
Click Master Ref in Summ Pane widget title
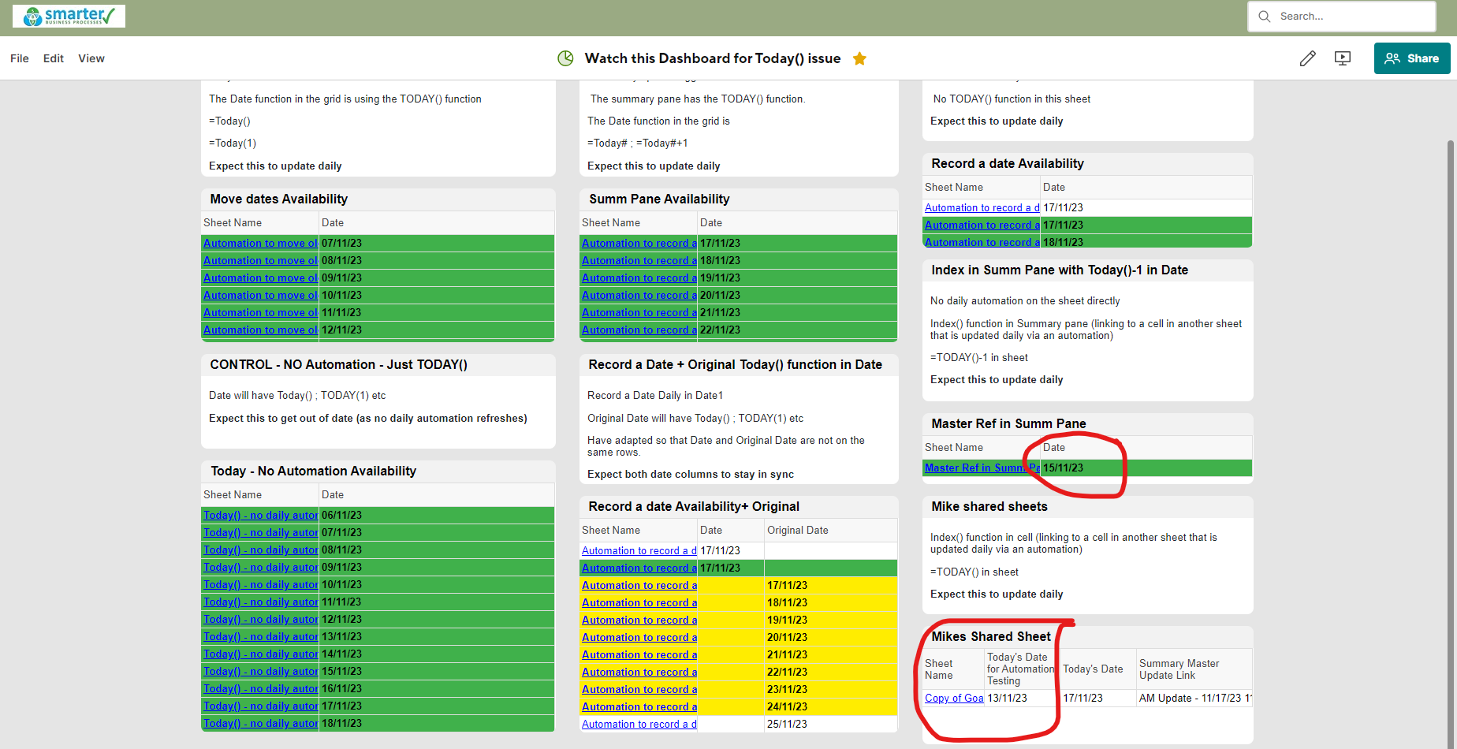point(1008,424)
